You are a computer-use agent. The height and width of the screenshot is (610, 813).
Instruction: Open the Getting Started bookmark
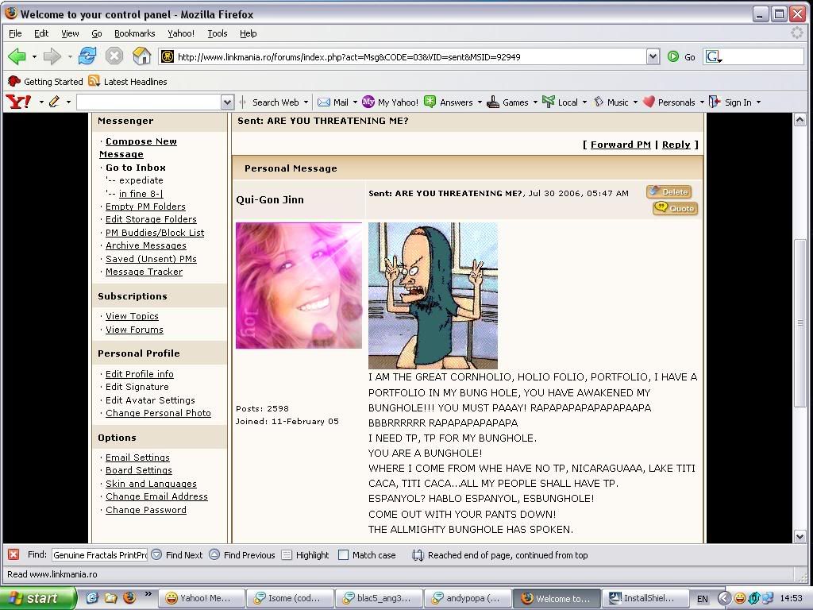pos(45,82)
